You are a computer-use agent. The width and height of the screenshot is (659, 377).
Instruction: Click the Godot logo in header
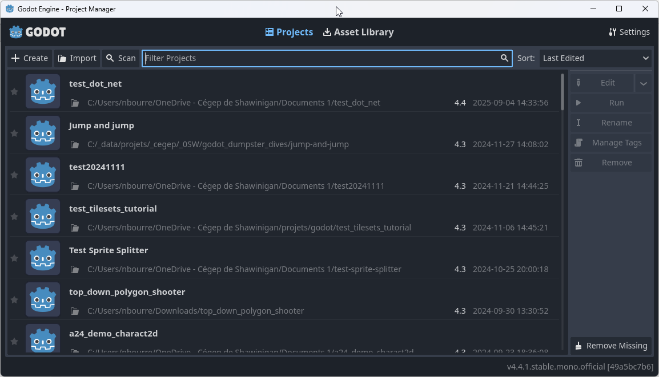click(38, 32)
